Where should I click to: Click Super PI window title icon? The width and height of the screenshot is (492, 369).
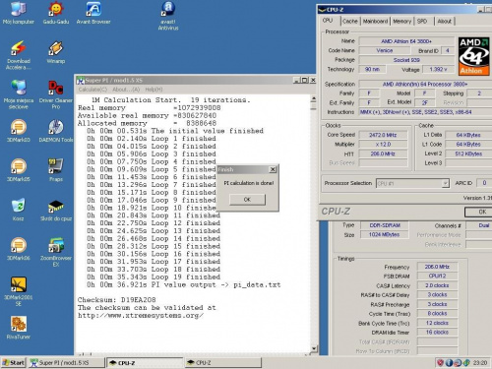click(x=81, y=81)
